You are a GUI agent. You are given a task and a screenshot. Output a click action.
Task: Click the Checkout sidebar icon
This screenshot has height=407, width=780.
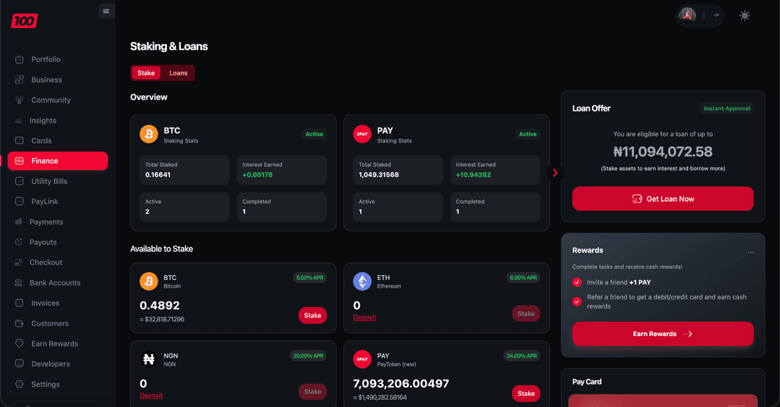coord(19,262)
